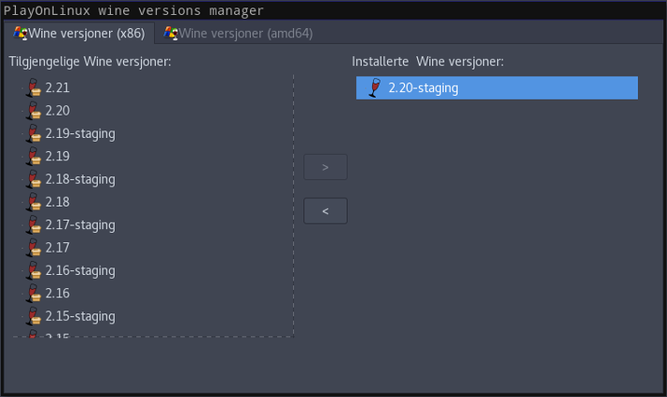This screenshot has width=667, height=397.
Task: Select installed version 2.20-staging
Action: click(x=497, y=88)
